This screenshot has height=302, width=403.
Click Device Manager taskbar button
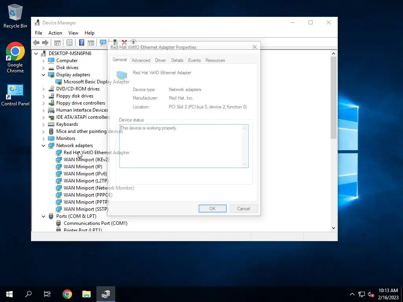(x=105, y=294)
